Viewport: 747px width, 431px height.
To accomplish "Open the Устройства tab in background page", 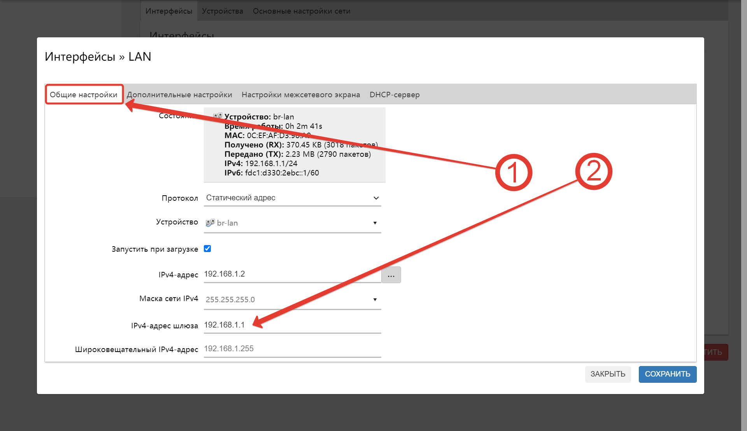I will (x=223, y=11).
